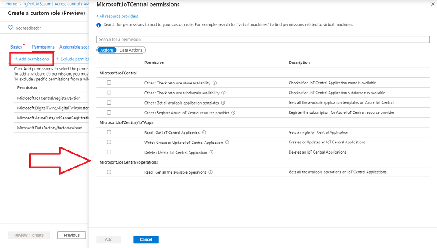Click info icon beside Check resource subdomain availability

point(224,93)
